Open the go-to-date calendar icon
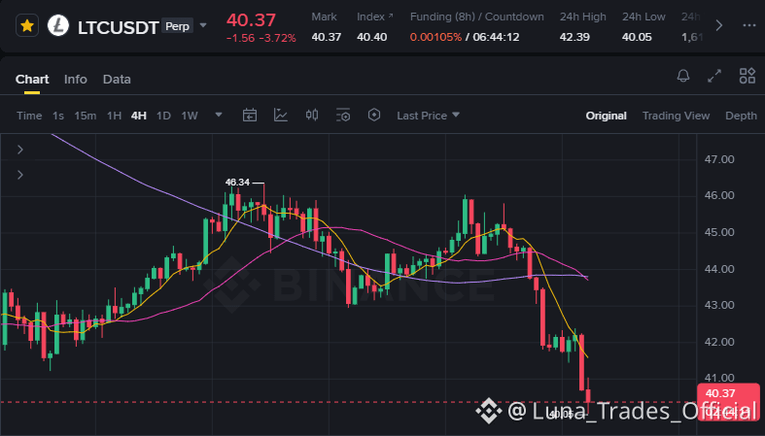Screen dimensions: 765x436 click(250, 116)
